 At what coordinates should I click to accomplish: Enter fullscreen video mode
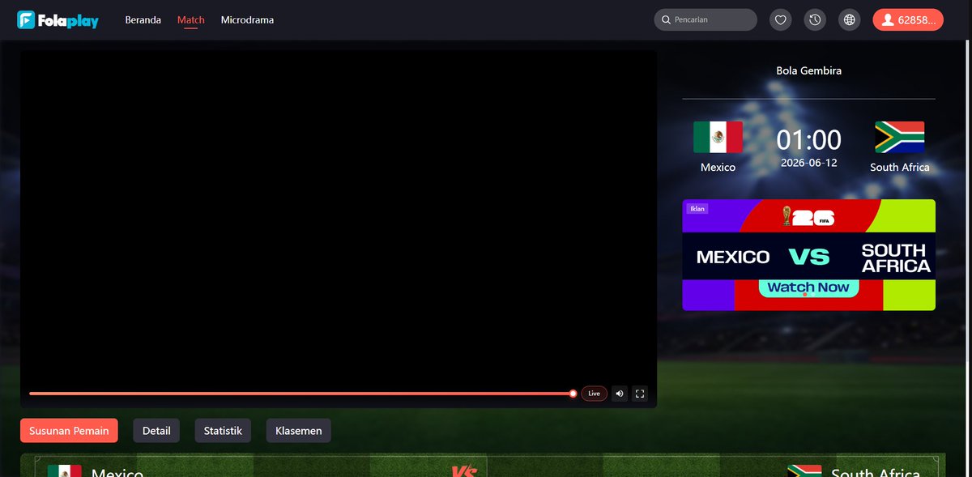pos(640,394)
